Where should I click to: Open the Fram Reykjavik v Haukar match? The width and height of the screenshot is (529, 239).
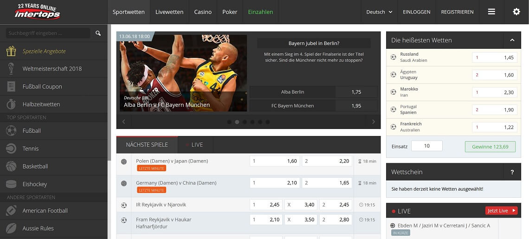click(164, 223)
